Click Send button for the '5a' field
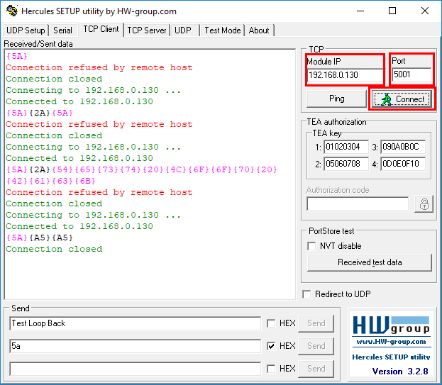This screenshot has height=385, width=442. point(316,346)
